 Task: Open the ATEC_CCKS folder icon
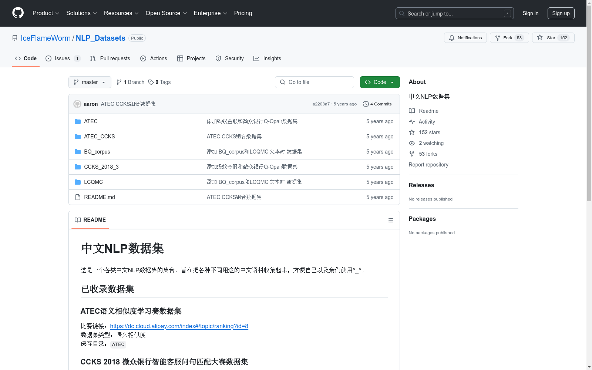[78, 137]
